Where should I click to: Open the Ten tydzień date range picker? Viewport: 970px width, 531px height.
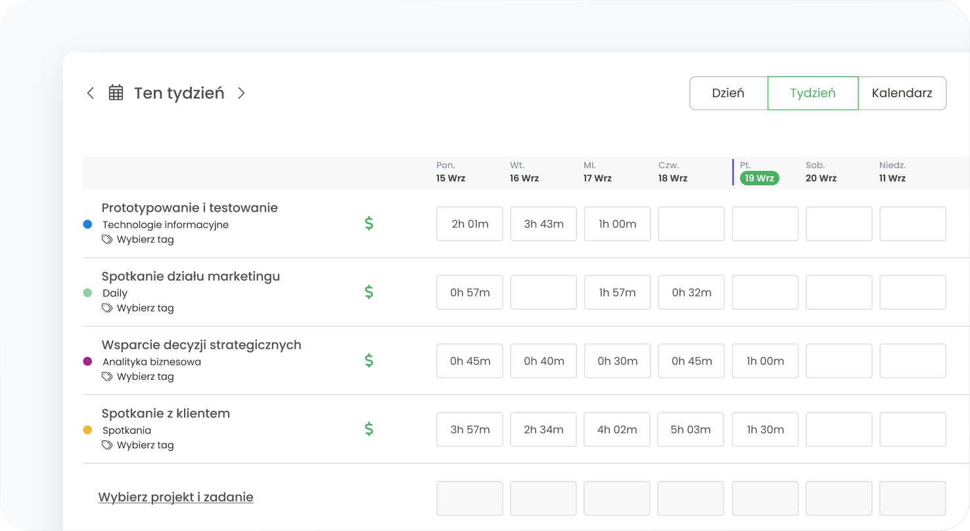pyautogui.click(x=179, y=93)
